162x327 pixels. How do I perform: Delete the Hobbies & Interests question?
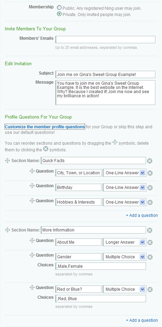coord(150,202)
